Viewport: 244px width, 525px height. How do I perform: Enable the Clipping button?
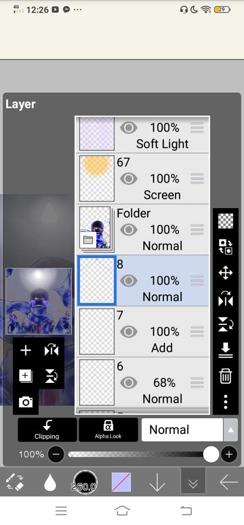pyautogui.click(x=47, y=430)
